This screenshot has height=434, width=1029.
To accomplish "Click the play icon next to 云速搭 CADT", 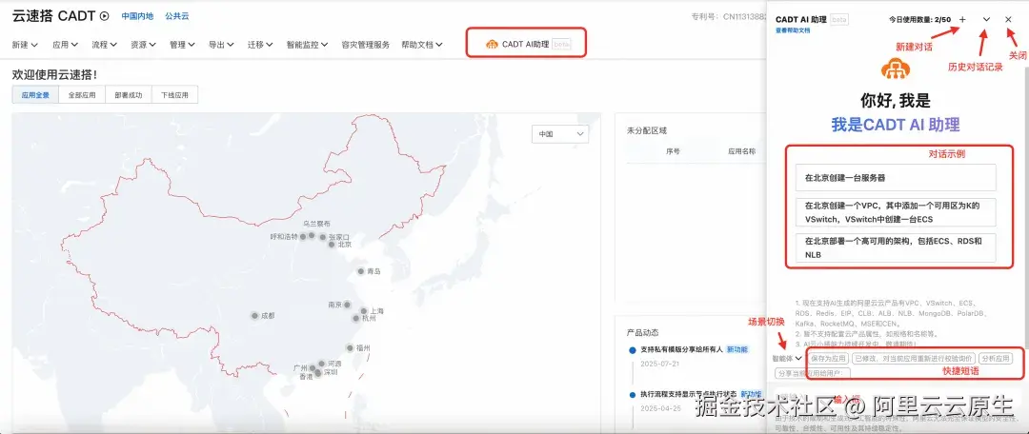I will 105,16.
